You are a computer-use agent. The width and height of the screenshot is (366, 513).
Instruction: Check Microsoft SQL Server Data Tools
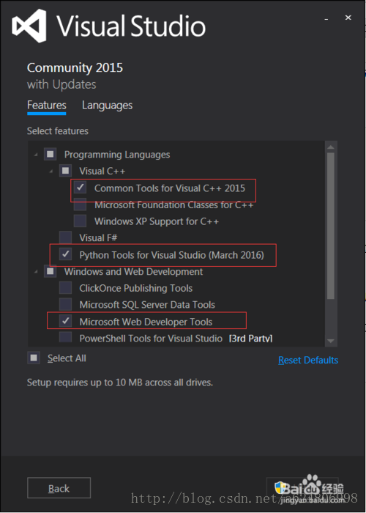[x=65, y=305]
